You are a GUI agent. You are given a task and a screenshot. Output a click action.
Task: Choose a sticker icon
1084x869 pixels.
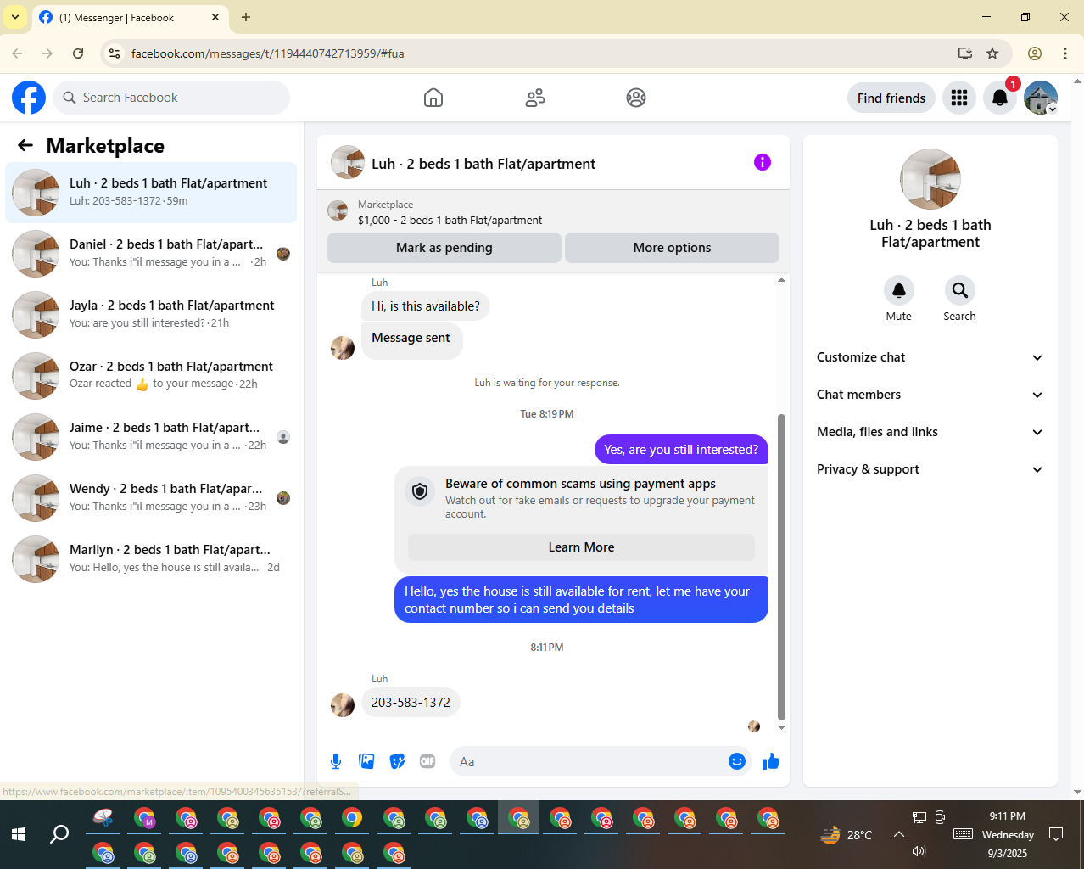(x=397, y=761)
